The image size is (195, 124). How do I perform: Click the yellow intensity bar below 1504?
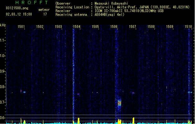tap(78, 121)
